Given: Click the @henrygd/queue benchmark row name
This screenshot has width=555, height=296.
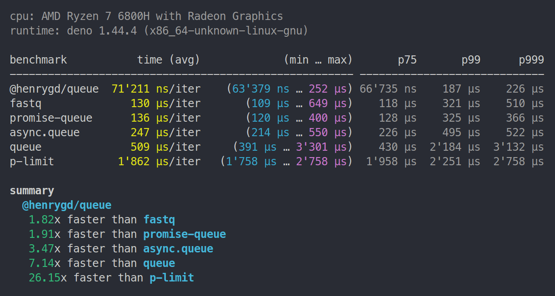Looking at the screenshot, I should (x=54, y=89).
